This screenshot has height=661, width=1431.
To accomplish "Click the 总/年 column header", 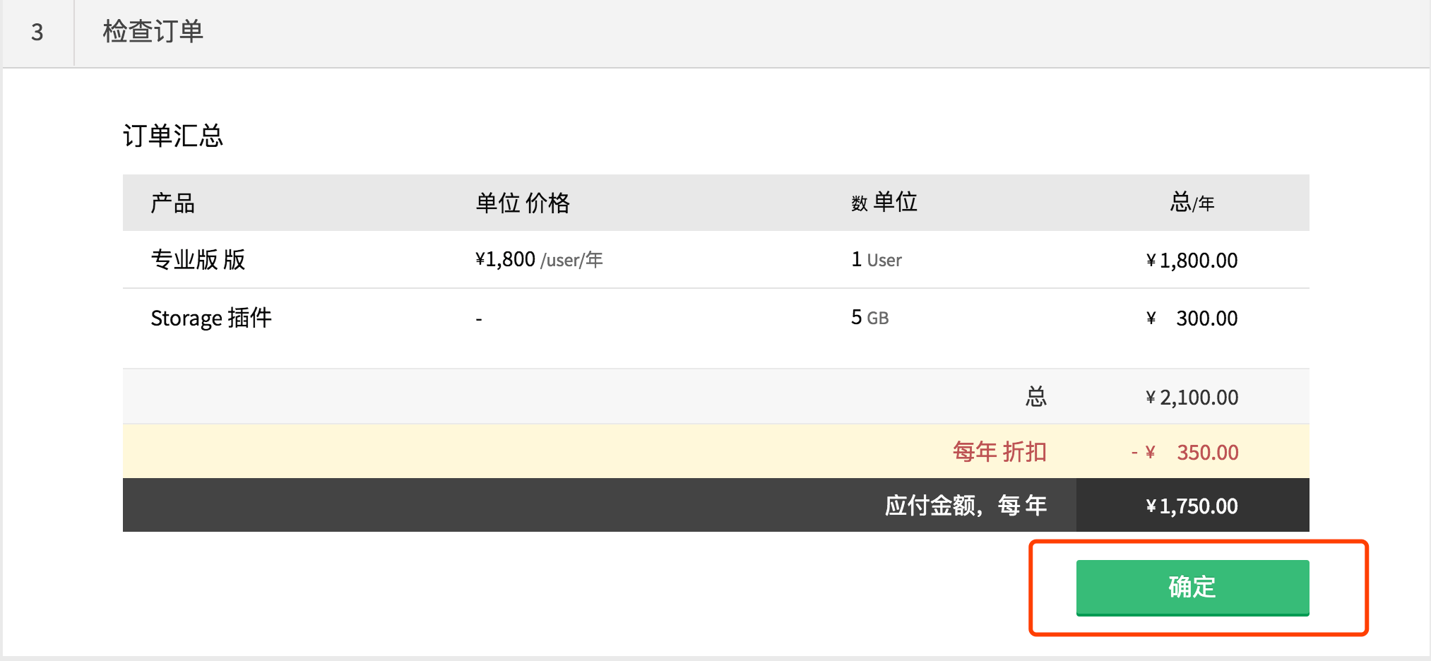I will [1192, 203].
